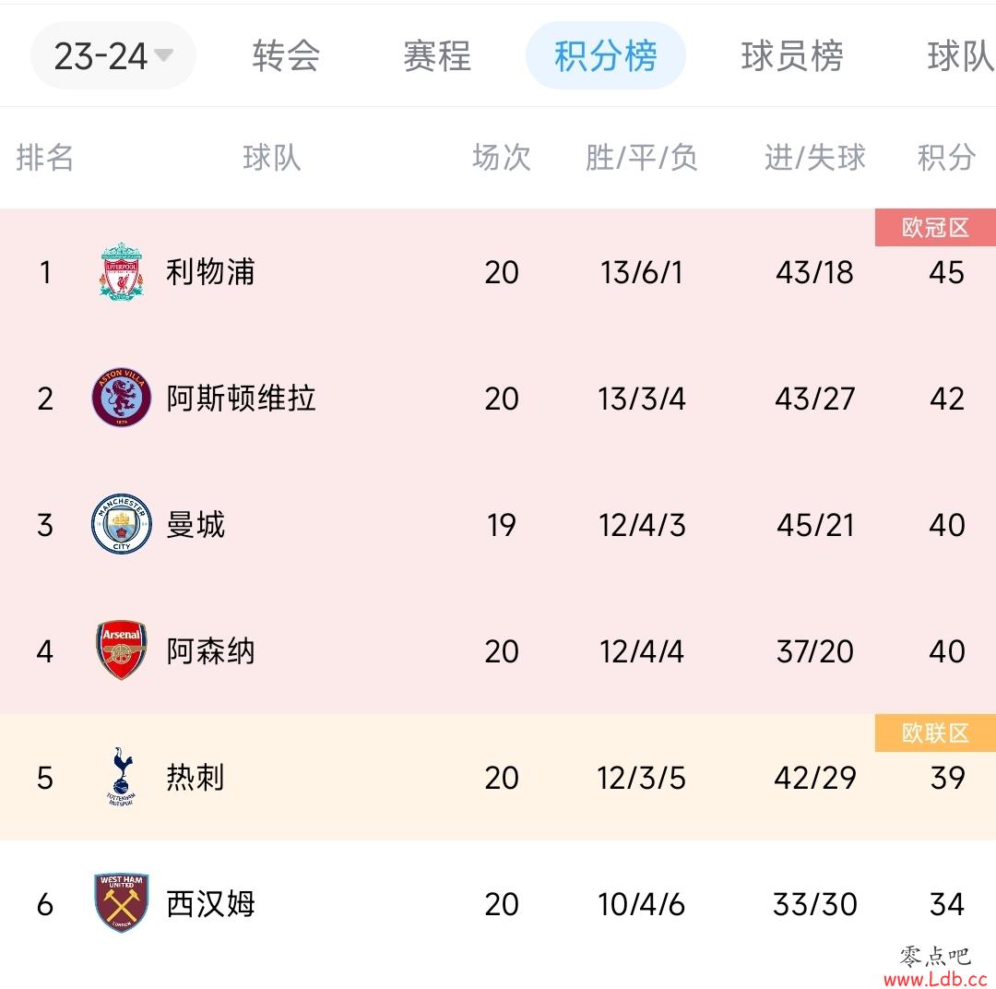Switch to the 转会 tab

[286, 56]
